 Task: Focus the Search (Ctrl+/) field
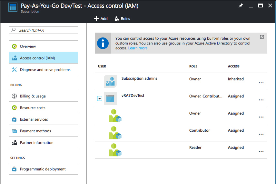43,30
